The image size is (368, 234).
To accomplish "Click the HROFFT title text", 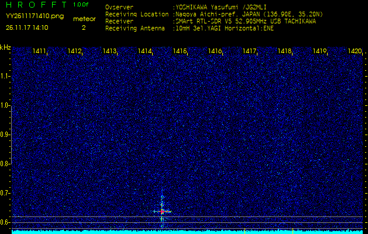I will click(35, 5).
